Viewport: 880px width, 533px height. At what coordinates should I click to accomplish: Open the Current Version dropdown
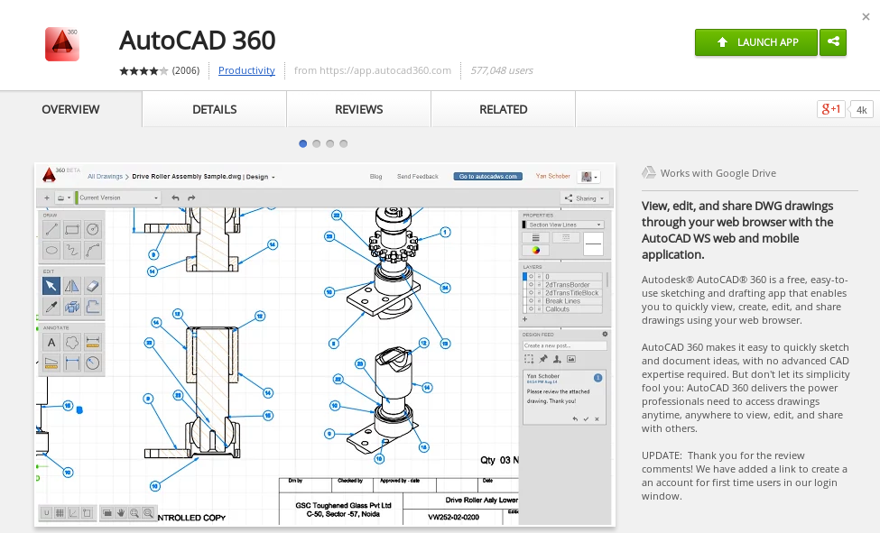pyautogui.click(x=117, y=198)
